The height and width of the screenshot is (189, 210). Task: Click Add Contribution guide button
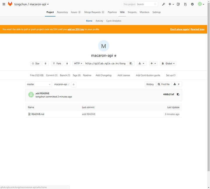click(148, 75)
